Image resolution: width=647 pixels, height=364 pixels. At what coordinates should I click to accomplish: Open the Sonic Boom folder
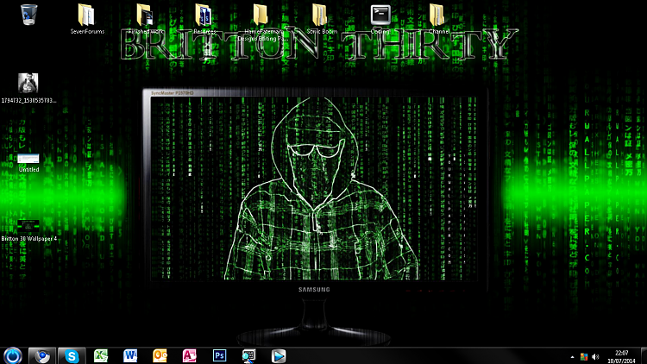tap(322, 19)
